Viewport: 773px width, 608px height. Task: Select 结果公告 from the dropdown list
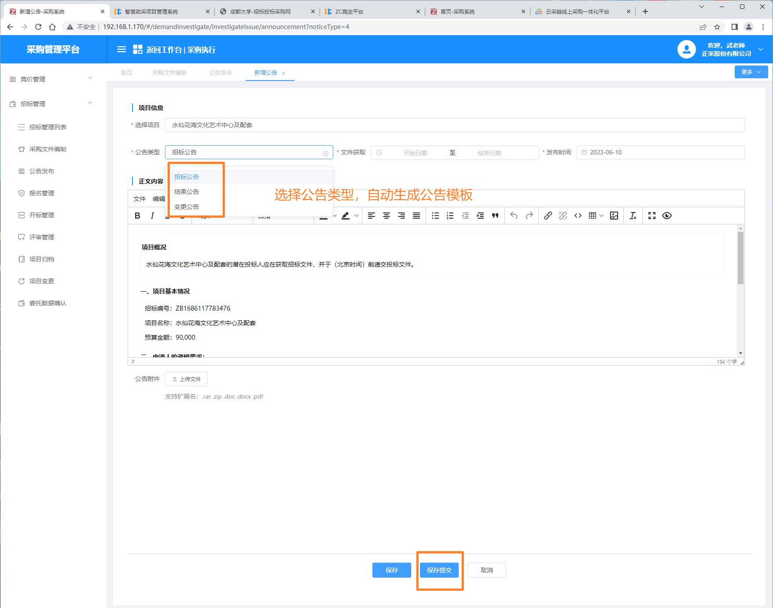pos(187,192)
